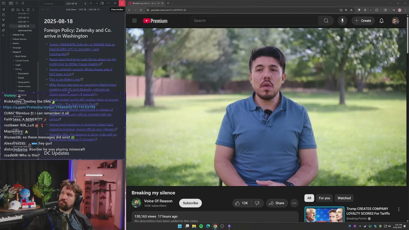Open the YouTube account avatar menu

point(396,21)
